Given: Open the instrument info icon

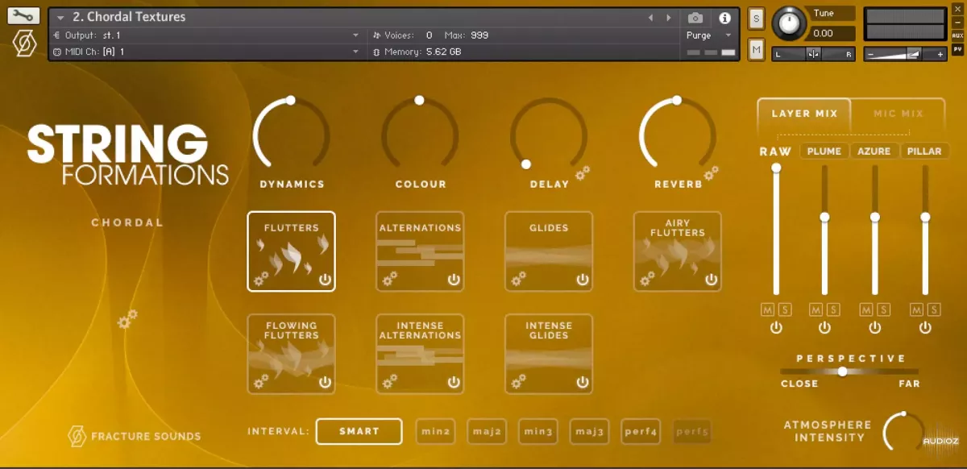Looking at the screenshot, I should coord(724,18).
